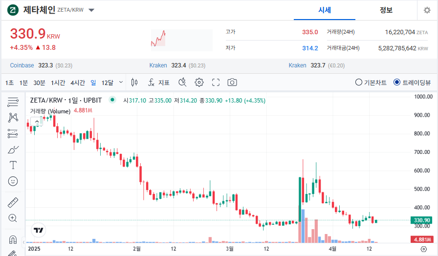Set timeframe to 30분
Image resolution: width=438 pixels, height=256 pixels.
point(39,83)
